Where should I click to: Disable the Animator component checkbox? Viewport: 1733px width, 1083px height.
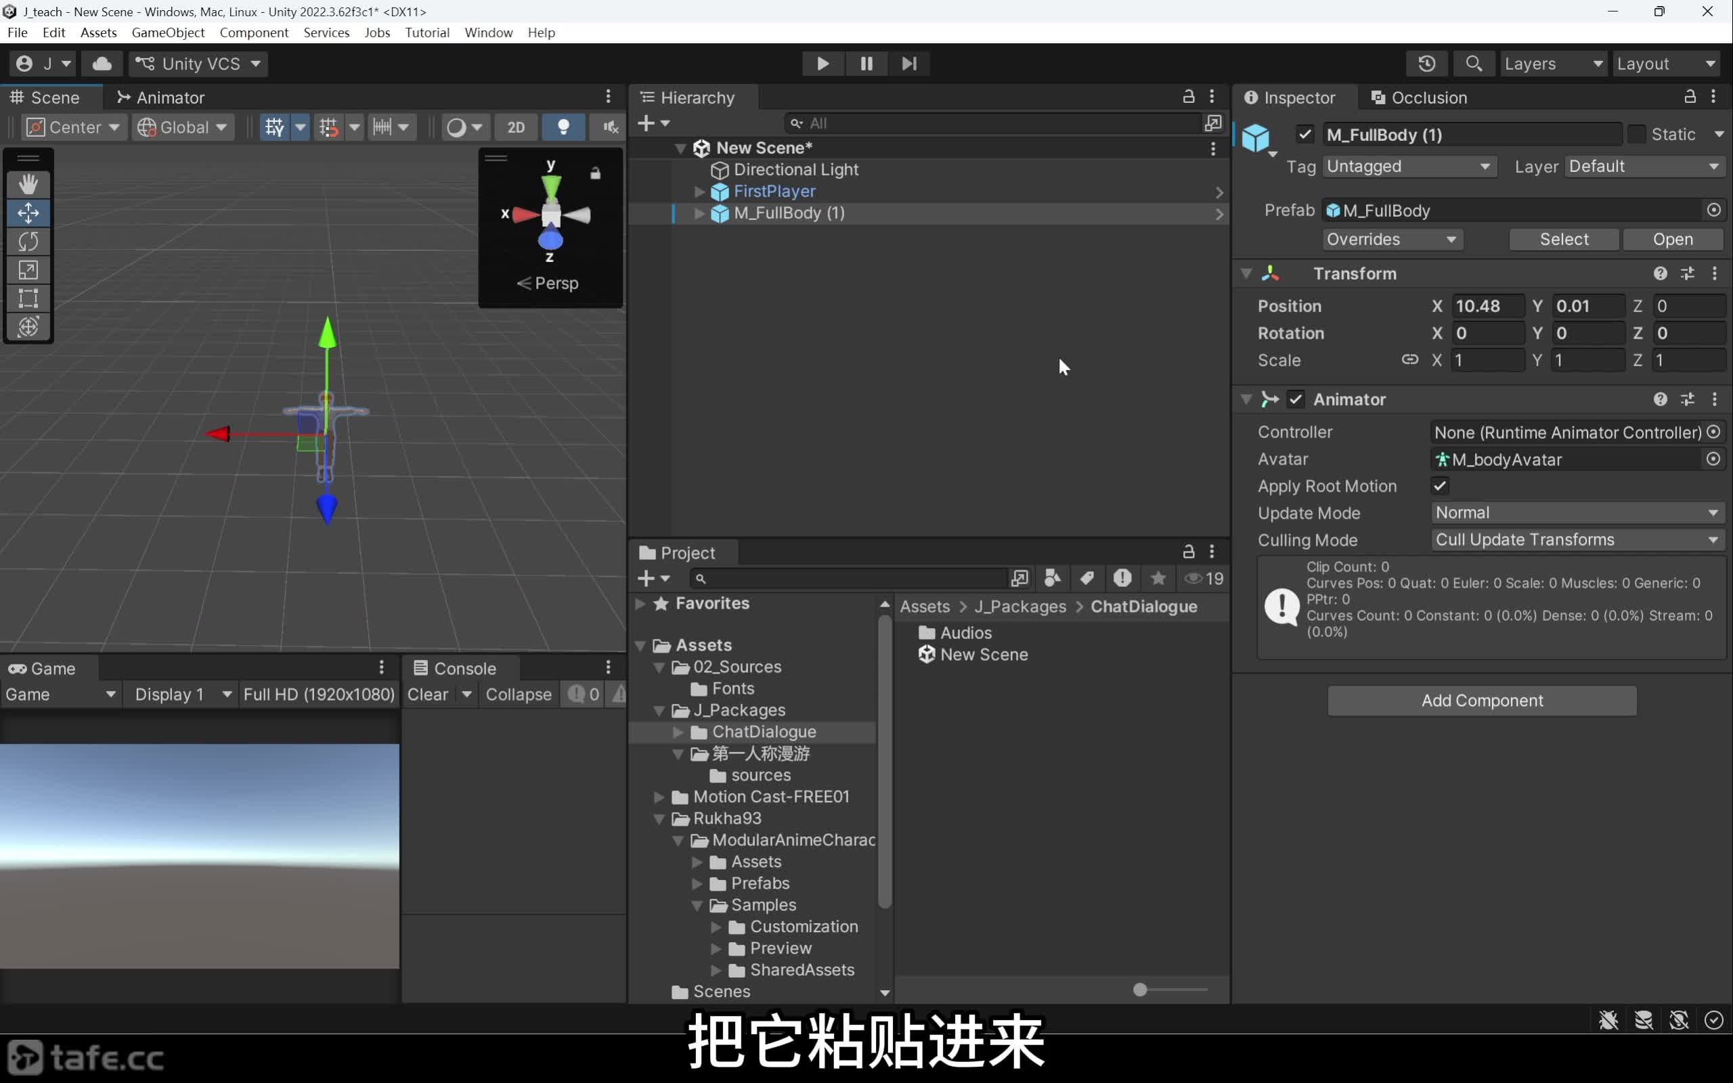point(1296,399)
